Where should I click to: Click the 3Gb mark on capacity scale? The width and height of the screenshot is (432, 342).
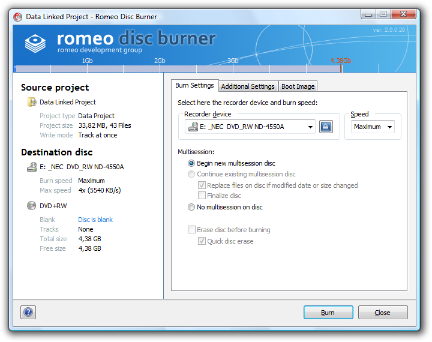pyautogui.click(x=233, y=61)
